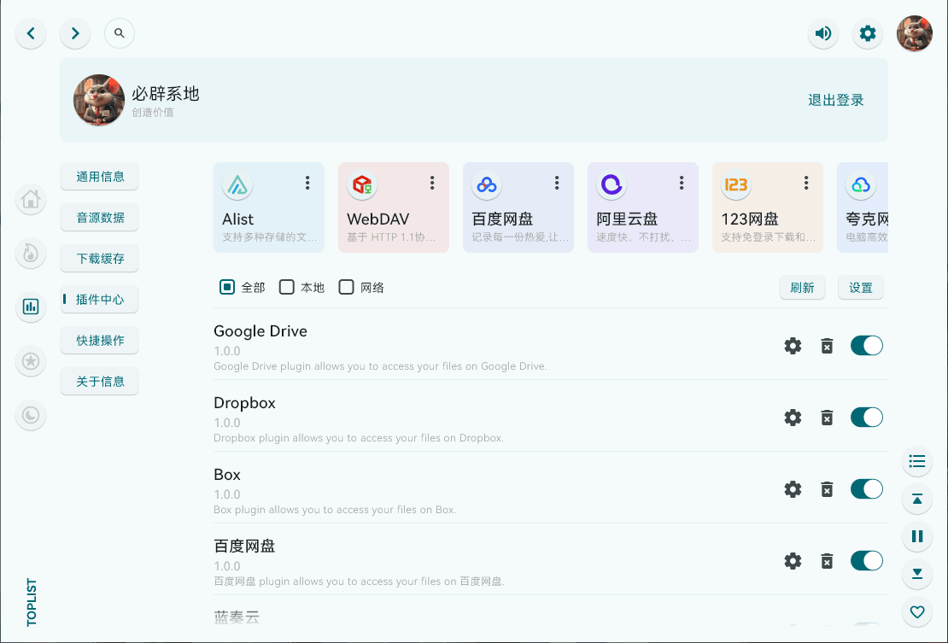Check the 本地 filter checkbox

pyautogui.click(x=286, y=287)
